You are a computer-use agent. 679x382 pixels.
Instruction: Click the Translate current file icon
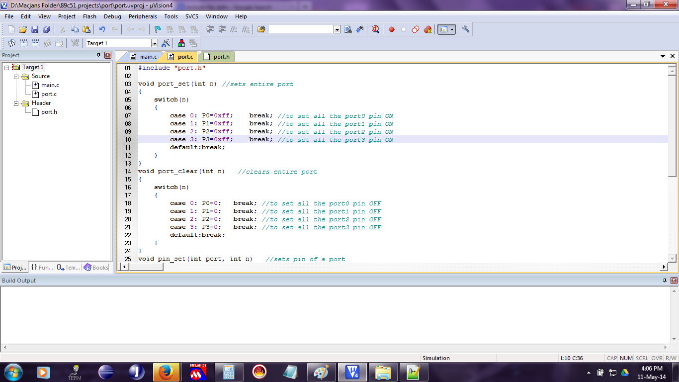(11, 43)
